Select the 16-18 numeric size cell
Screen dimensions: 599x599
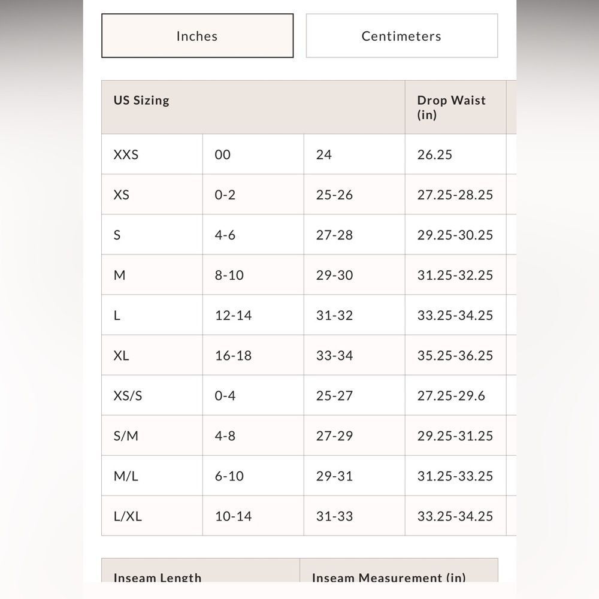coord(233,355)
